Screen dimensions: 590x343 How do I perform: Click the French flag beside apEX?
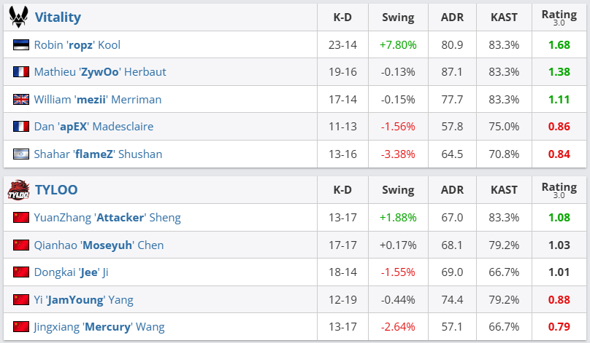pyautogui.click(x=20, y=127)
